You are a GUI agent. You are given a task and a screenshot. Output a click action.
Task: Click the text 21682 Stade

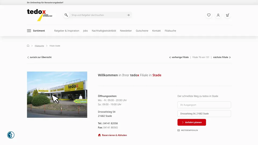(x=105, y=116)
